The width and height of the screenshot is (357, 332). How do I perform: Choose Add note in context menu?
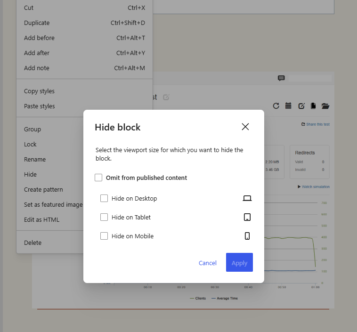(x=36, y=68)
